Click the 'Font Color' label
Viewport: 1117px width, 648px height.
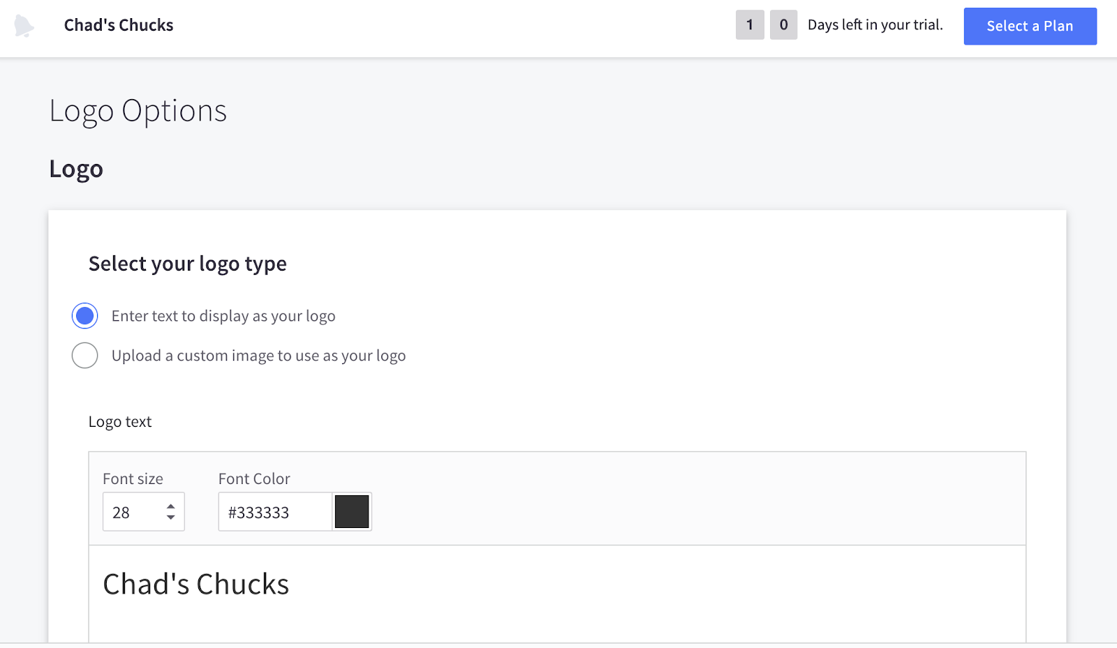254,479
